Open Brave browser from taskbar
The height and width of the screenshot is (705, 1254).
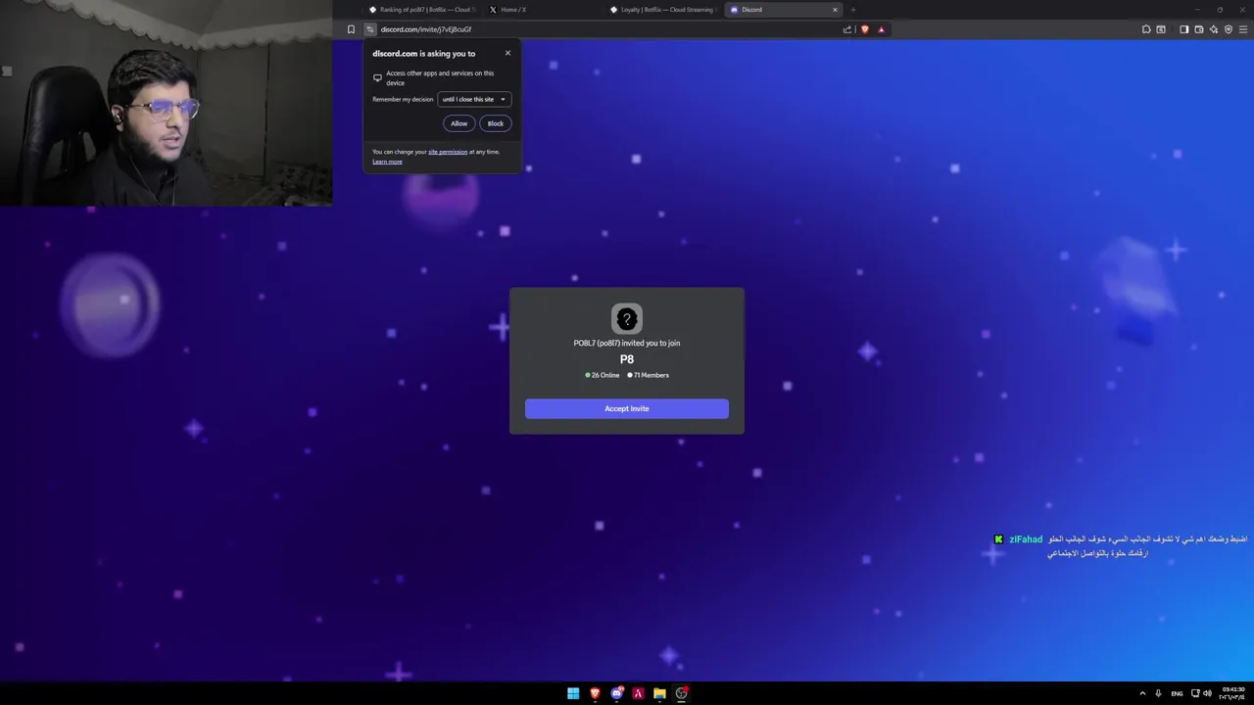pyautogui.click(x=595, y=693)
